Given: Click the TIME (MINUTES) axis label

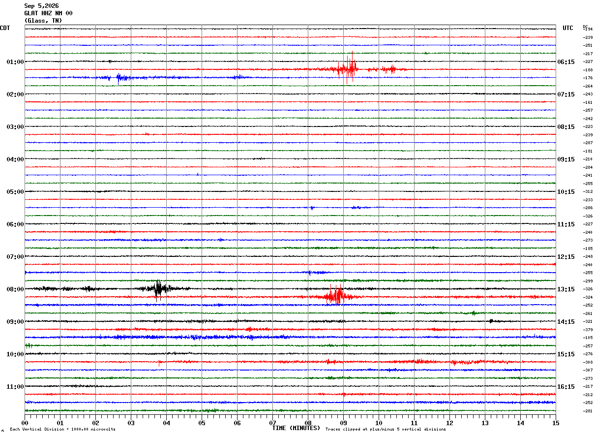Looking at the screenshot, I should [x=296, y=428].
